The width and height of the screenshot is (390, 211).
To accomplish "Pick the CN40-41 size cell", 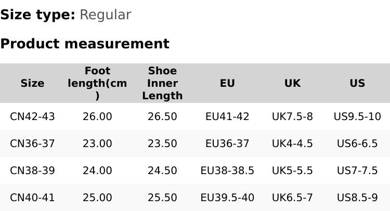I will tap(32, 197).
